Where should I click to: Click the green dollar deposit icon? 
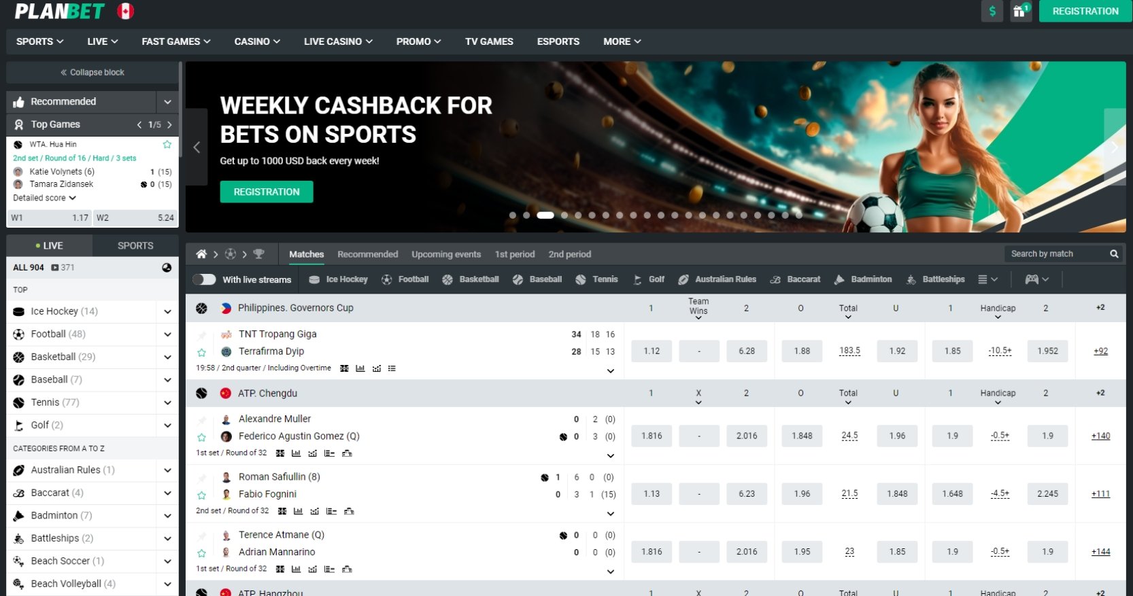pyautogui.click(x=992, y=11)
